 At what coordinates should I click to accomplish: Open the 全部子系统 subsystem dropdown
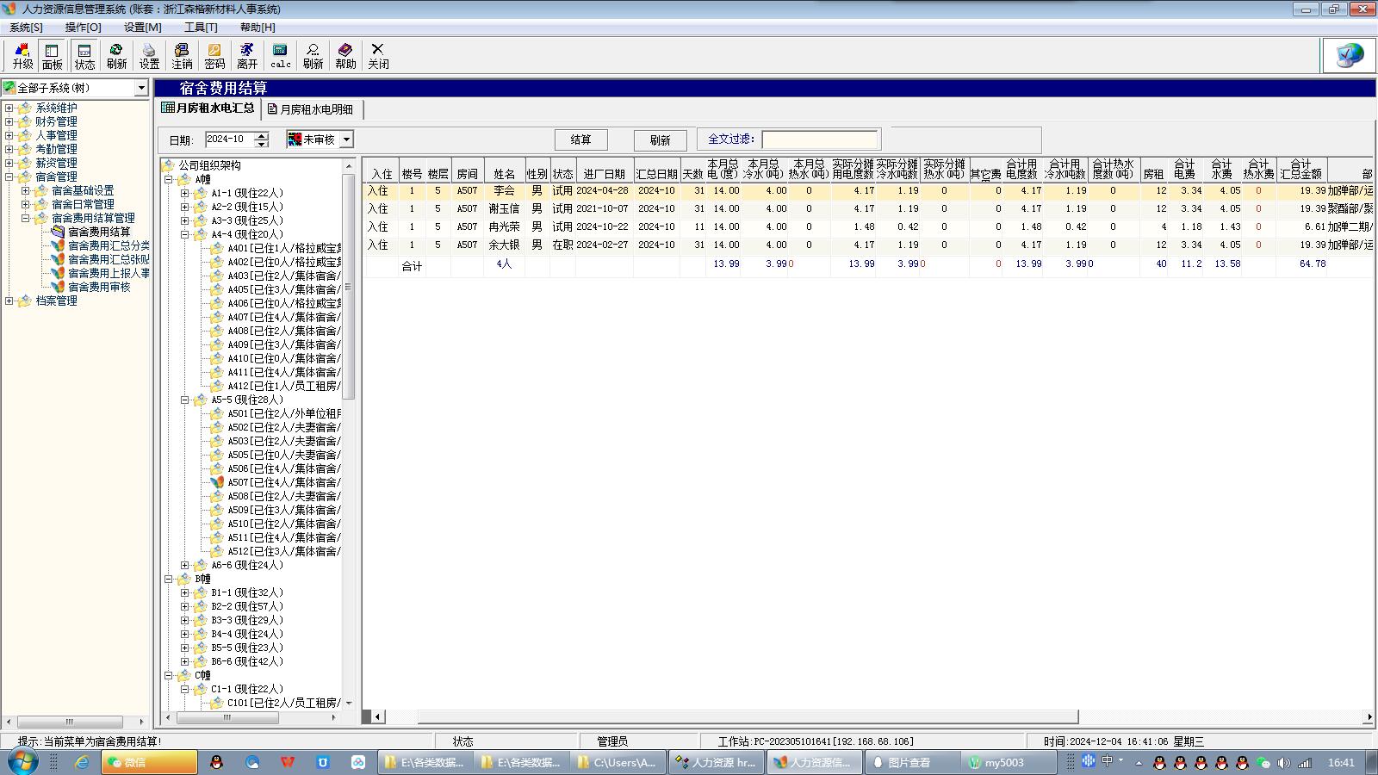pyautogui.click(x=141, y=88)
